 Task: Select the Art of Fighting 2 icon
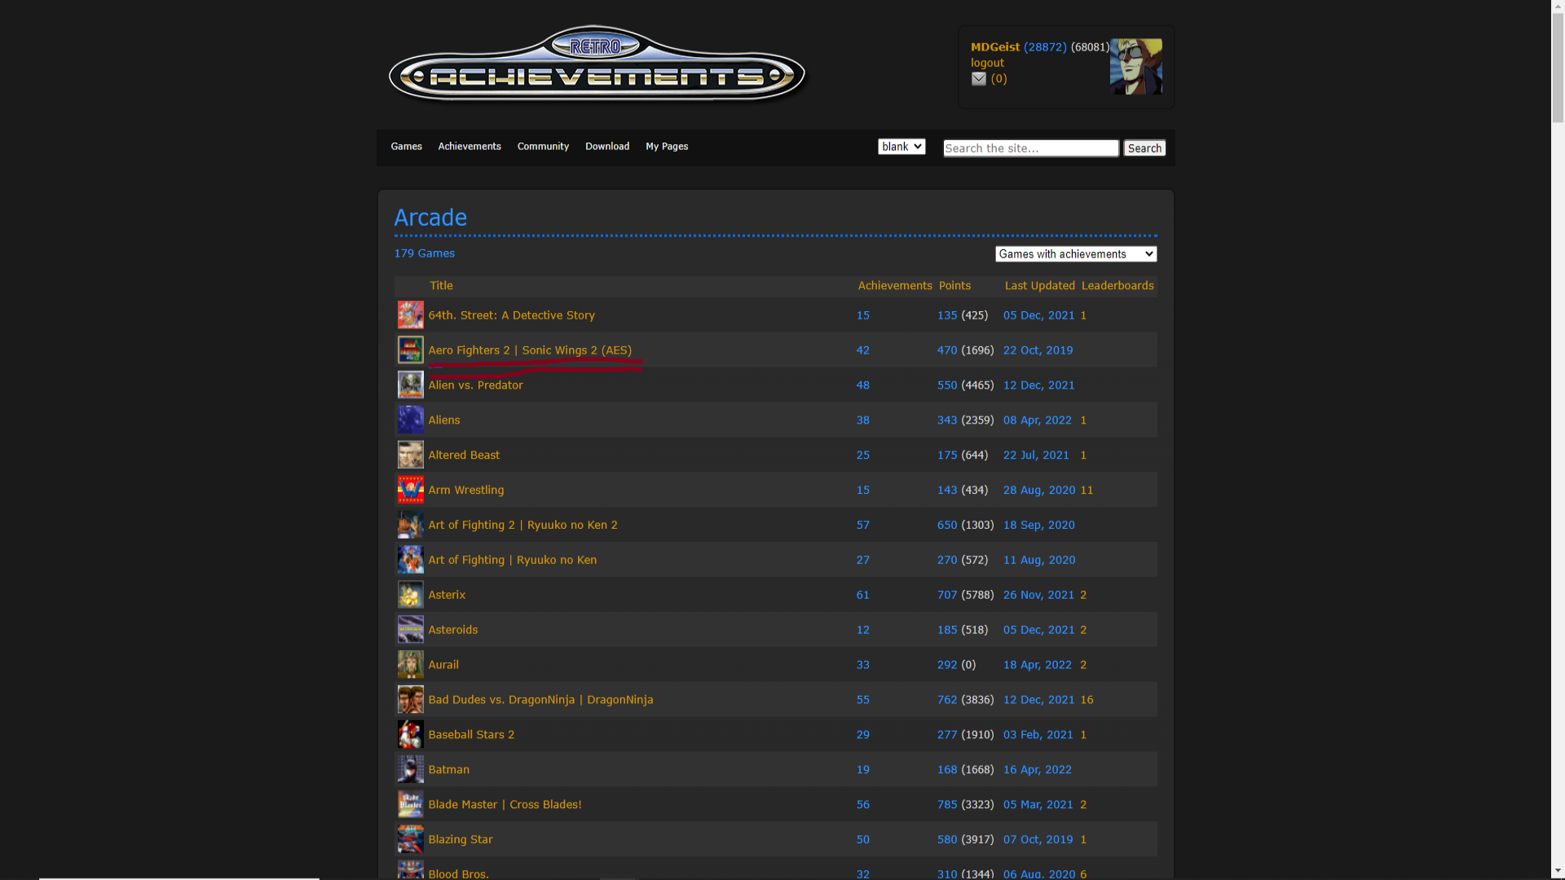pyautogui.click(x=410, y=526)
